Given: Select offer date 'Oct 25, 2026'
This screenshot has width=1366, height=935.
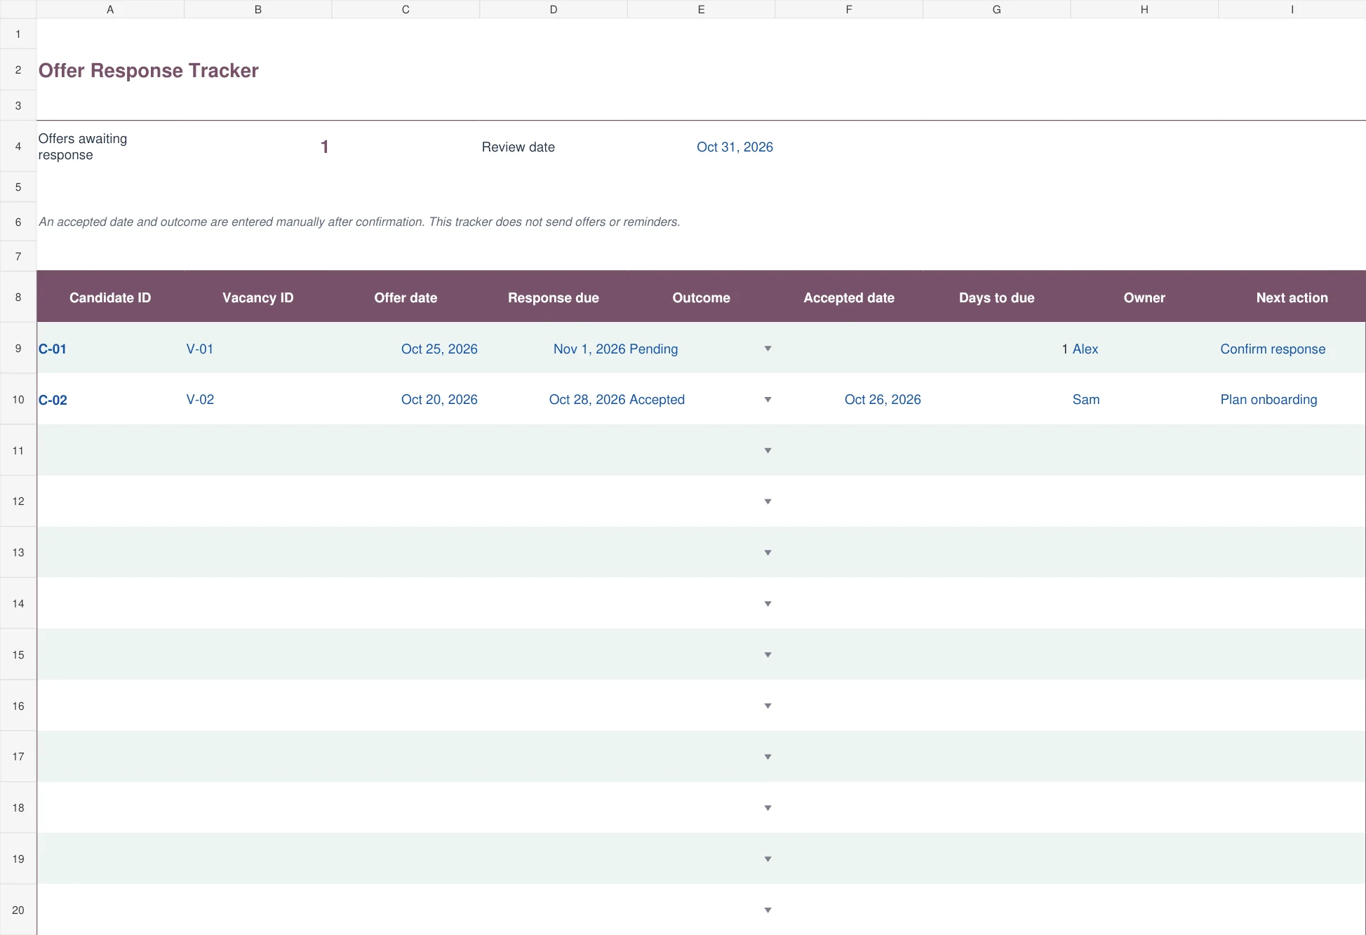Looking at the screenshot, I should (406, 349).
